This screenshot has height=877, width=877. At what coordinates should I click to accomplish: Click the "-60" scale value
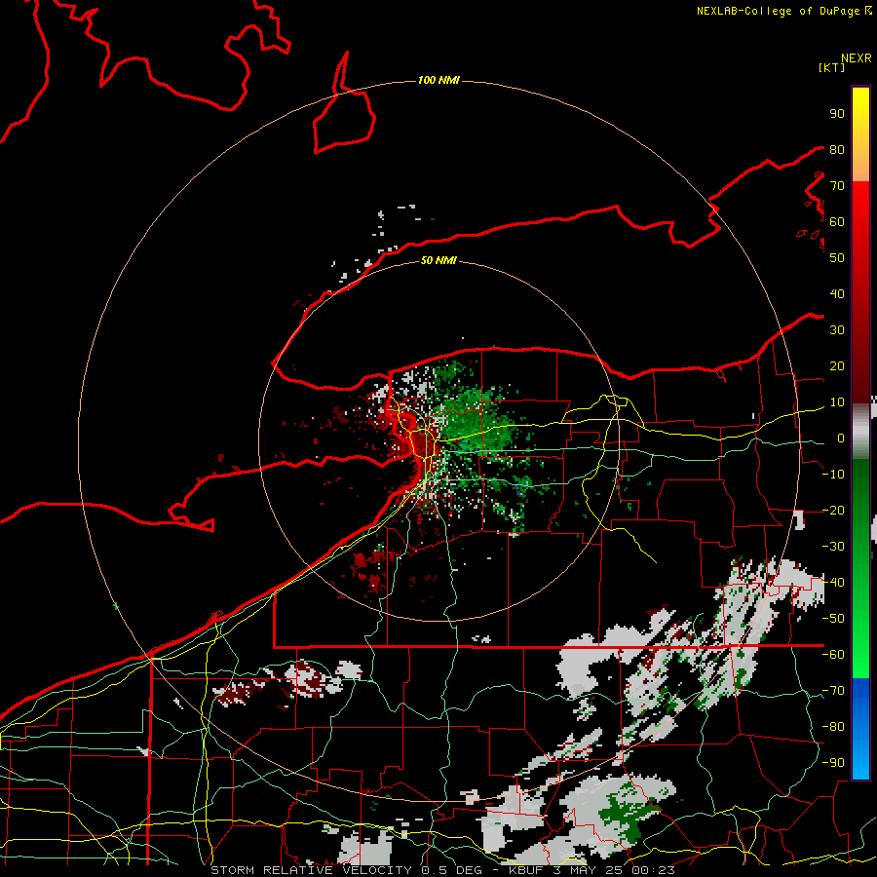(833, 655)
